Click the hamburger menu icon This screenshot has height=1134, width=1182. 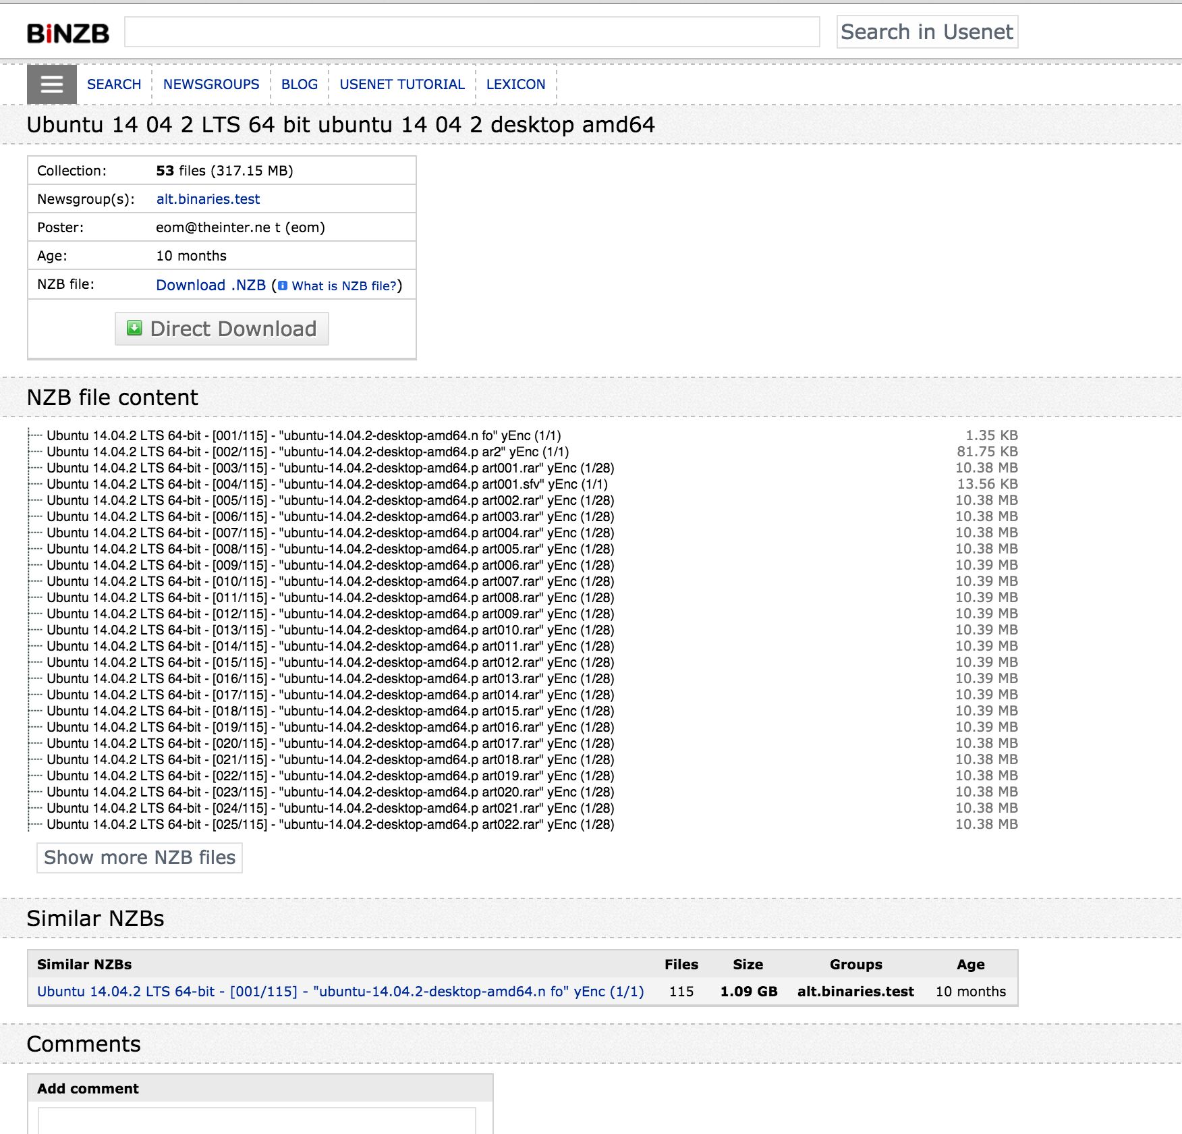pos(51,84)
